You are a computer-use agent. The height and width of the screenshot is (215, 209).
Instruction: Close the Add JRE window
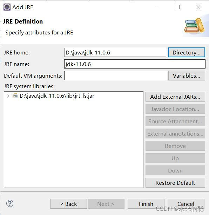click(x=198, y=7)
